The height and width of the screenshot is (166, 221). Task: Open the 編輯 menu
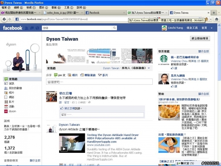pos(18,8)
